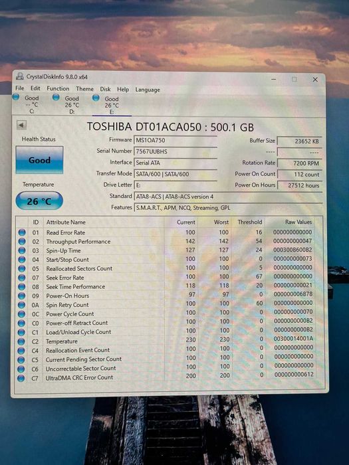Click status circle for Seek Time Performance
This screenshot has width=349, height=465.
22,287
